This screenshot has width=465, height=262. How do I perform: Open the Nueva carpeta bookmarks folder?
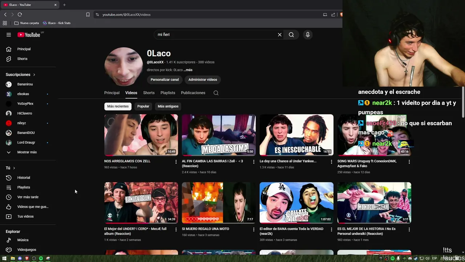pos(27,23)
